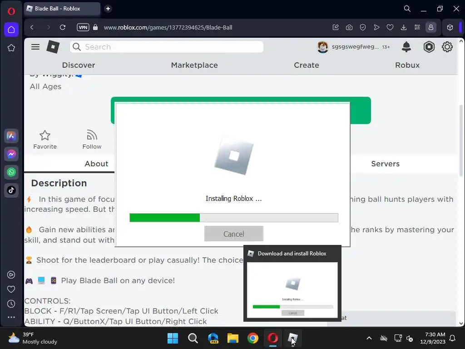Open Edge Preview from taskbar
This screenshot has height=349, width=465.
click(213, 338)
